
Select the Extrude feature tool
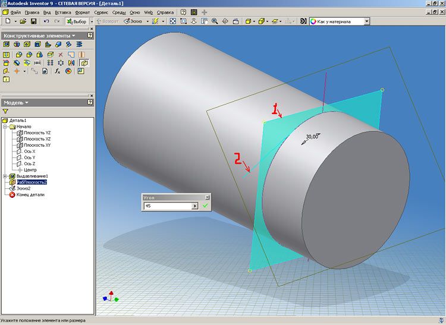6,45
